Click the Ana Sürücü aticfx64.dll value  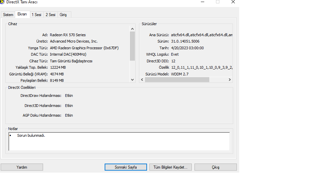point(202,35)
